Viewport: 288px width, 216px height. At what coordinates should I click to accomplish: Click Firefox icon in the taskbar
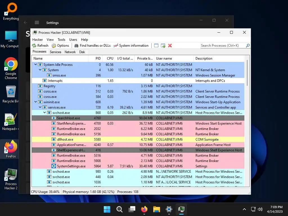144,209
